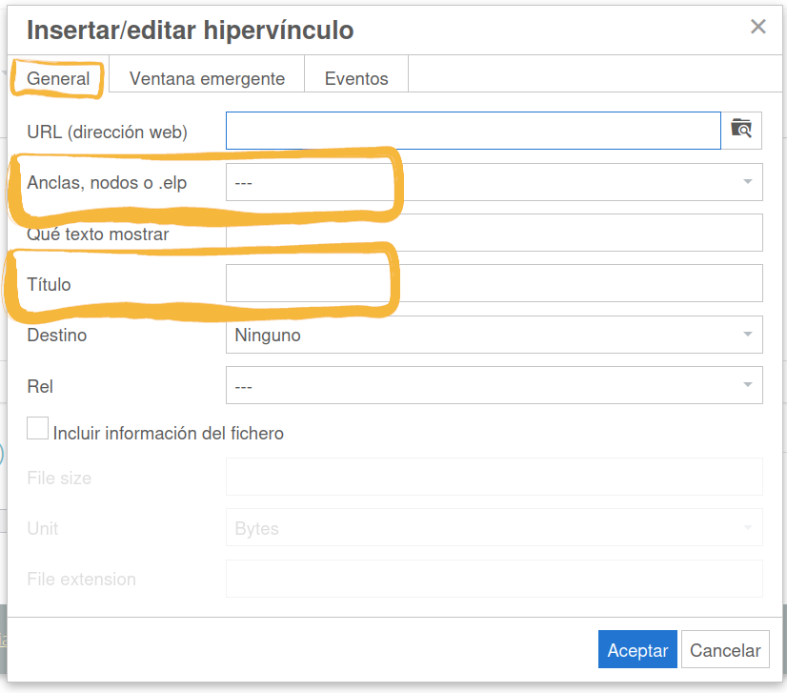This screenshot has width=787, height=693.
Task: Click the Cancelar button
Action: tap(725, 650)
